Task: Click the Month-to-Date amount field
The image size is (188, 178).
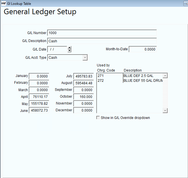Action: 143,49
